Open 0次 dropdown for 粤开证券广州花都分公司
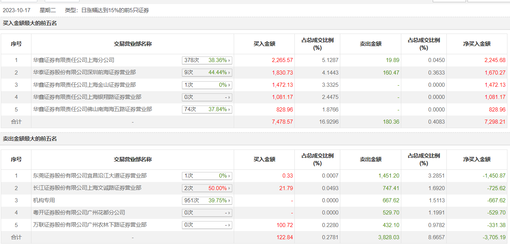 (207, 213)
